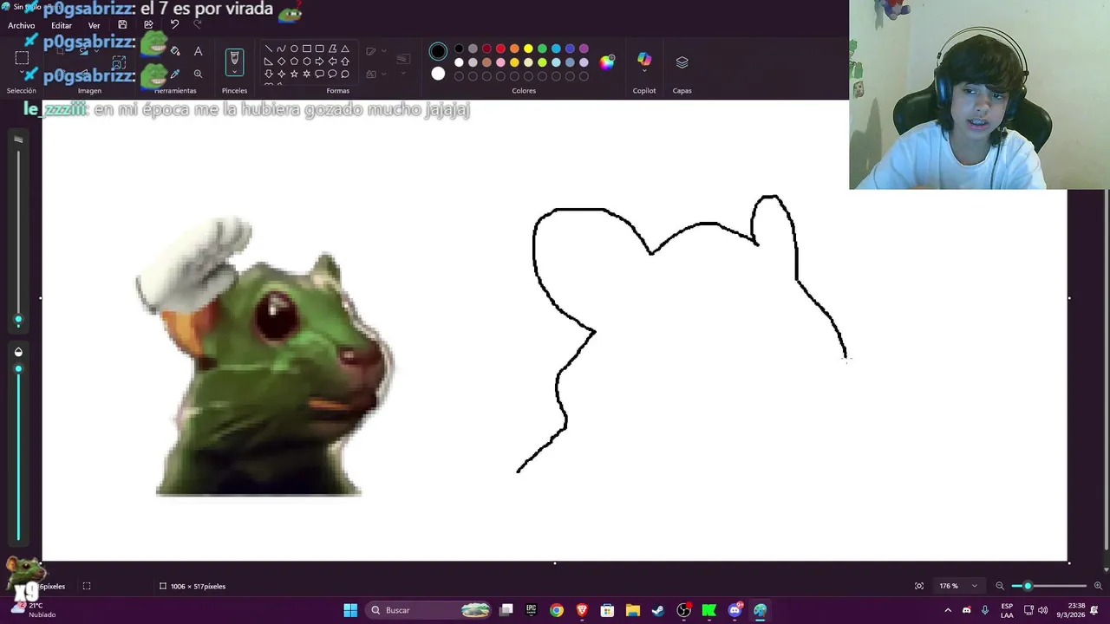The width and height of the screenshot is (1110, 624).
Task: Open the shape outline dropdown
Action: [x=382, y=51]
